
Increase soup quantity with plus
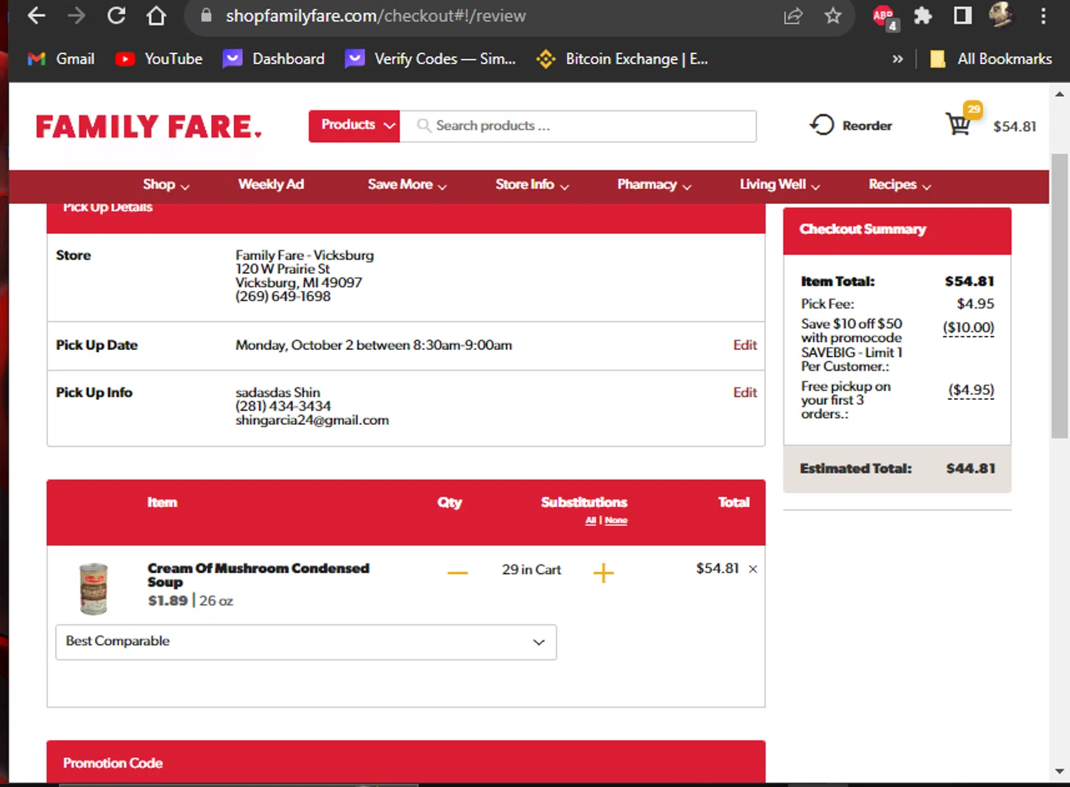[x=603, y=572]
